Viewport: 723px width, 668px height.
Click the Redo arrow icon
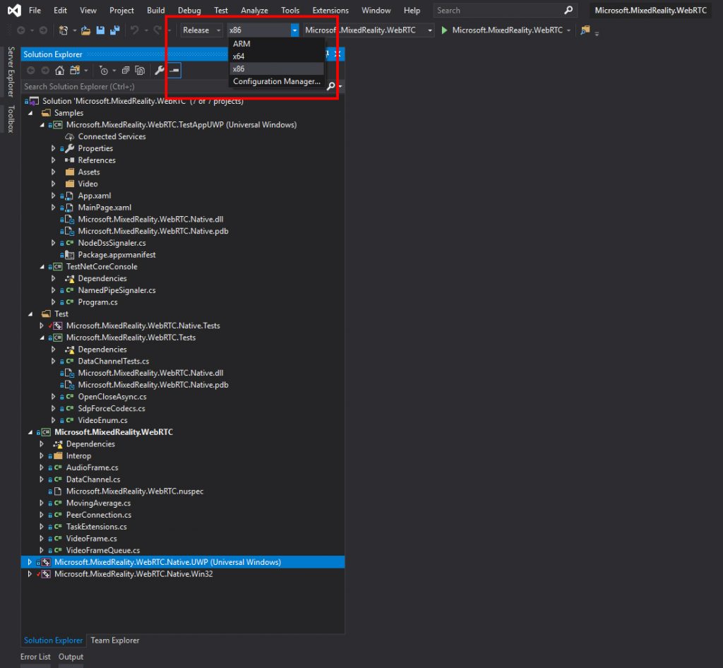(x=157, y=30)
